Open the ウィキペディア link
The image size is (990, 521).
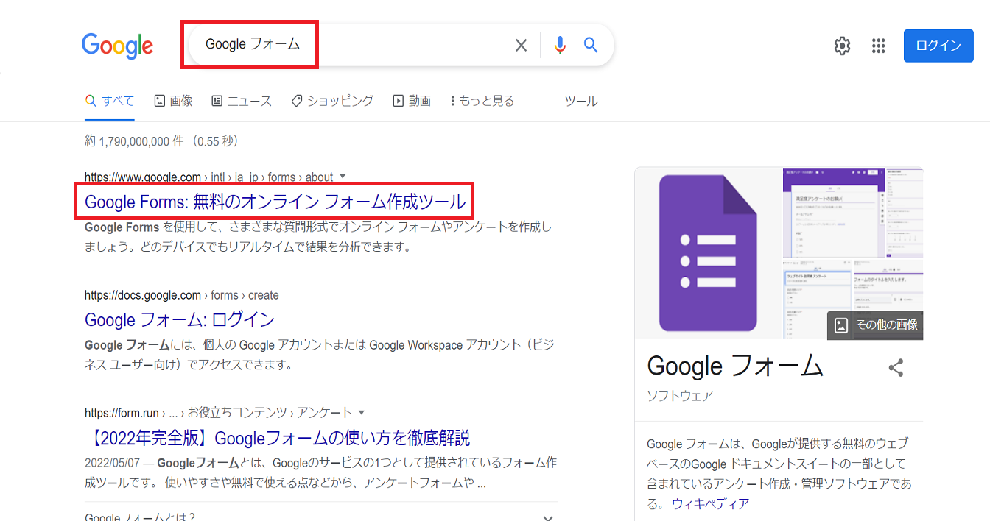pyautogui.click(x=710, y=503)
